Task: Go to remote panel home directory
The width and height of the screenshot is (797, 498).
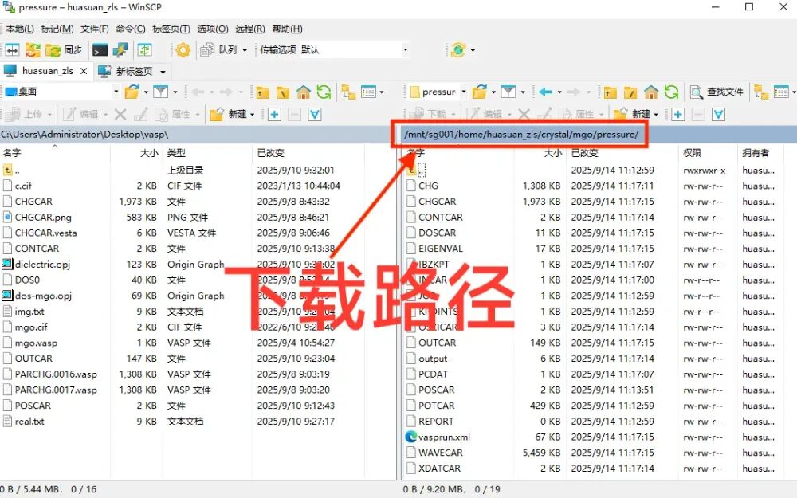Action: coord(651,92)
